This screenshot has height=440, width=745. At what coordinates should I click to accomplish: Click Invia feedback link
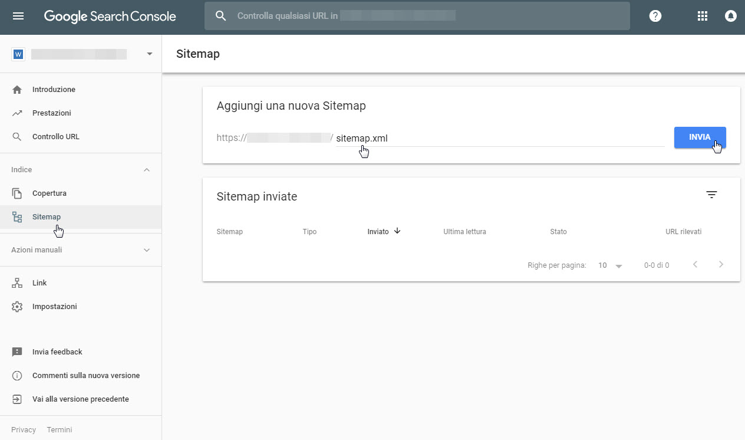[x=57, y=352]
